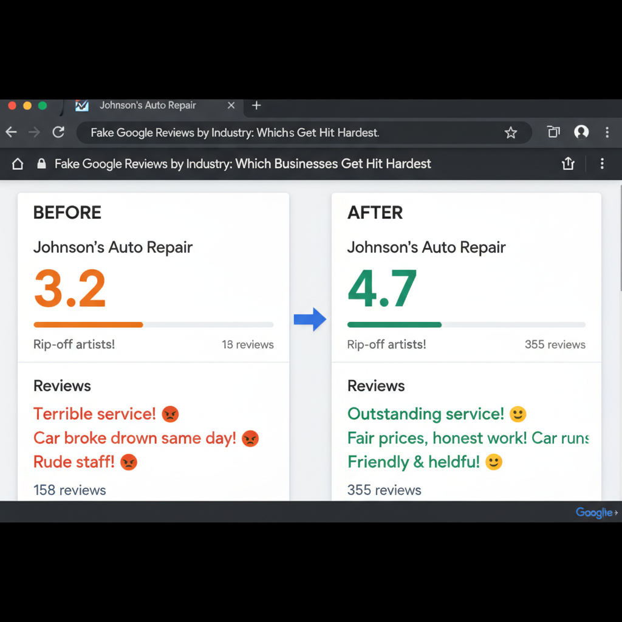Click Reviews heading in AFTER card
Screen dimensions: 622x622
point(376,386)
